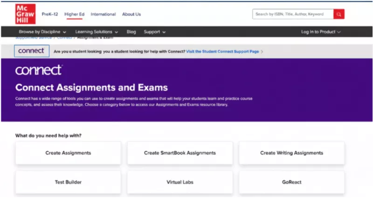The height and width of the screenshot is (198, 373).
Task: Go to About Us
Action: click(131, 14)
